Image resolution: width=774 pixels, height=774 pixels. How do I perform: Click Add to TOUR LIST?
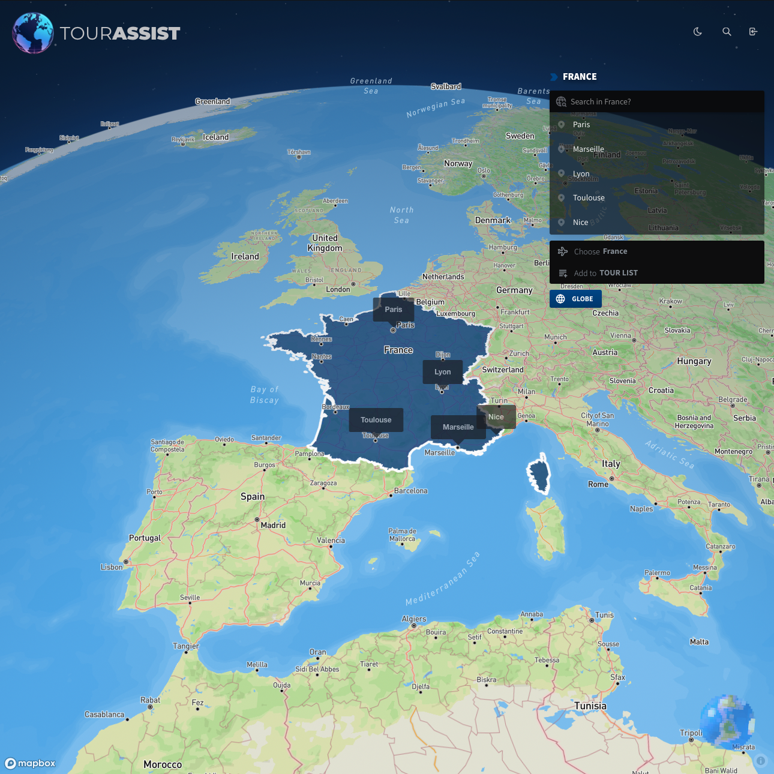(x=605, y=273)
